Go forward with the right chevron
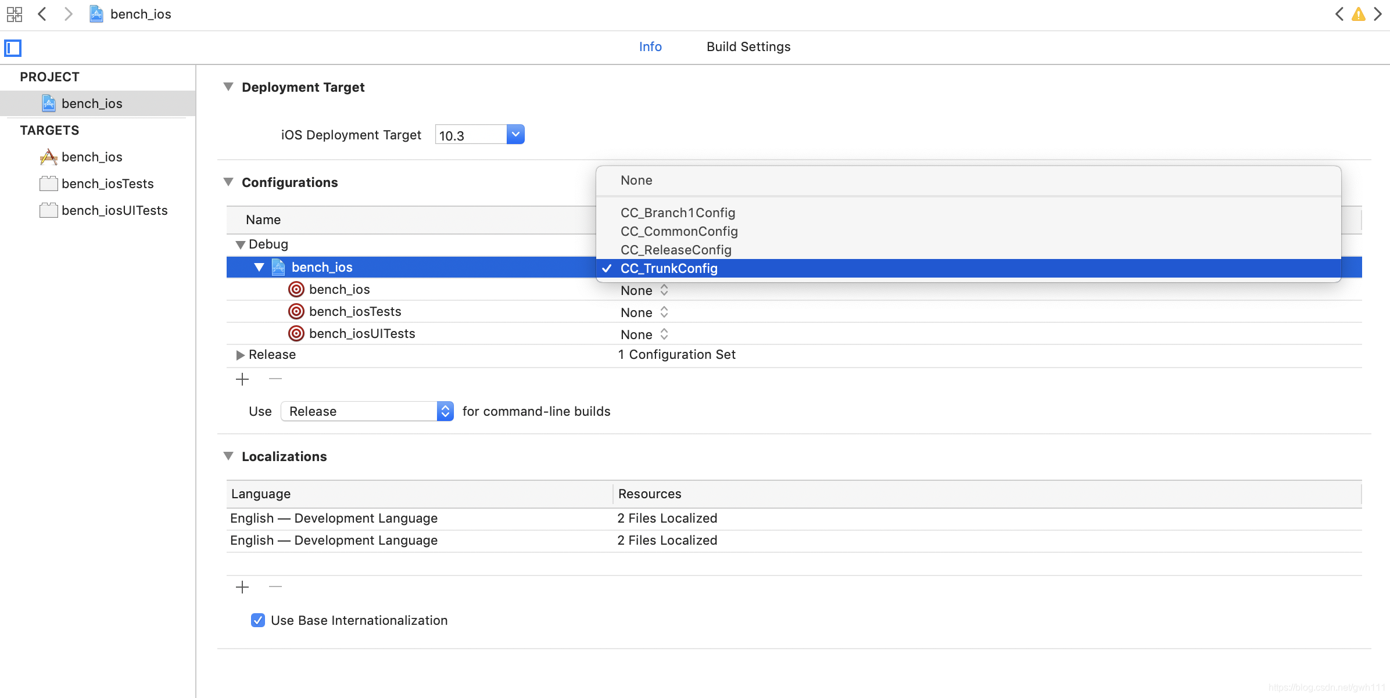 coord(68,14)
